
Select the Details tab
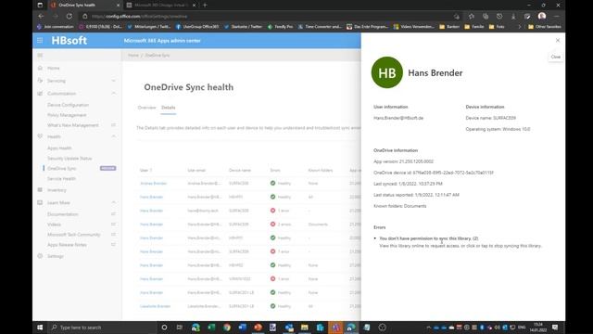(x=169, y=108)
